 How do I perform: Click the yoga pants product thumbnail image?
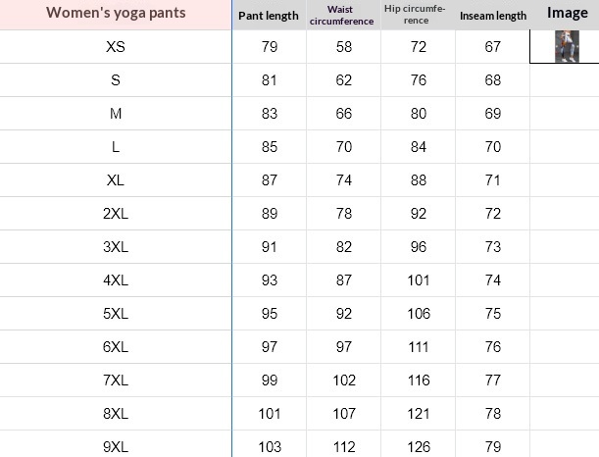(x=567, y=47)
